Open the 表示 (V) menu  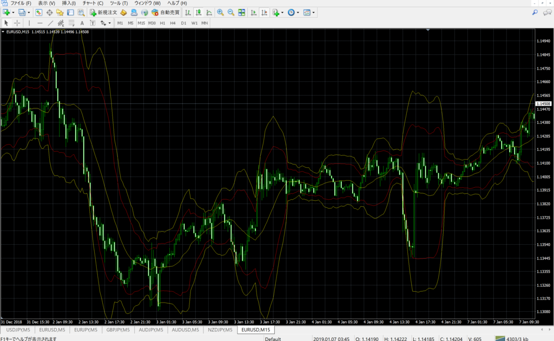(47, 3)
